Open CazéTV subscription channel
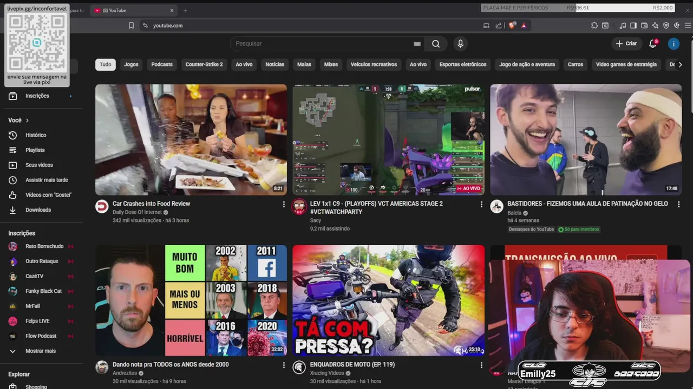 (x=41, y=276)
